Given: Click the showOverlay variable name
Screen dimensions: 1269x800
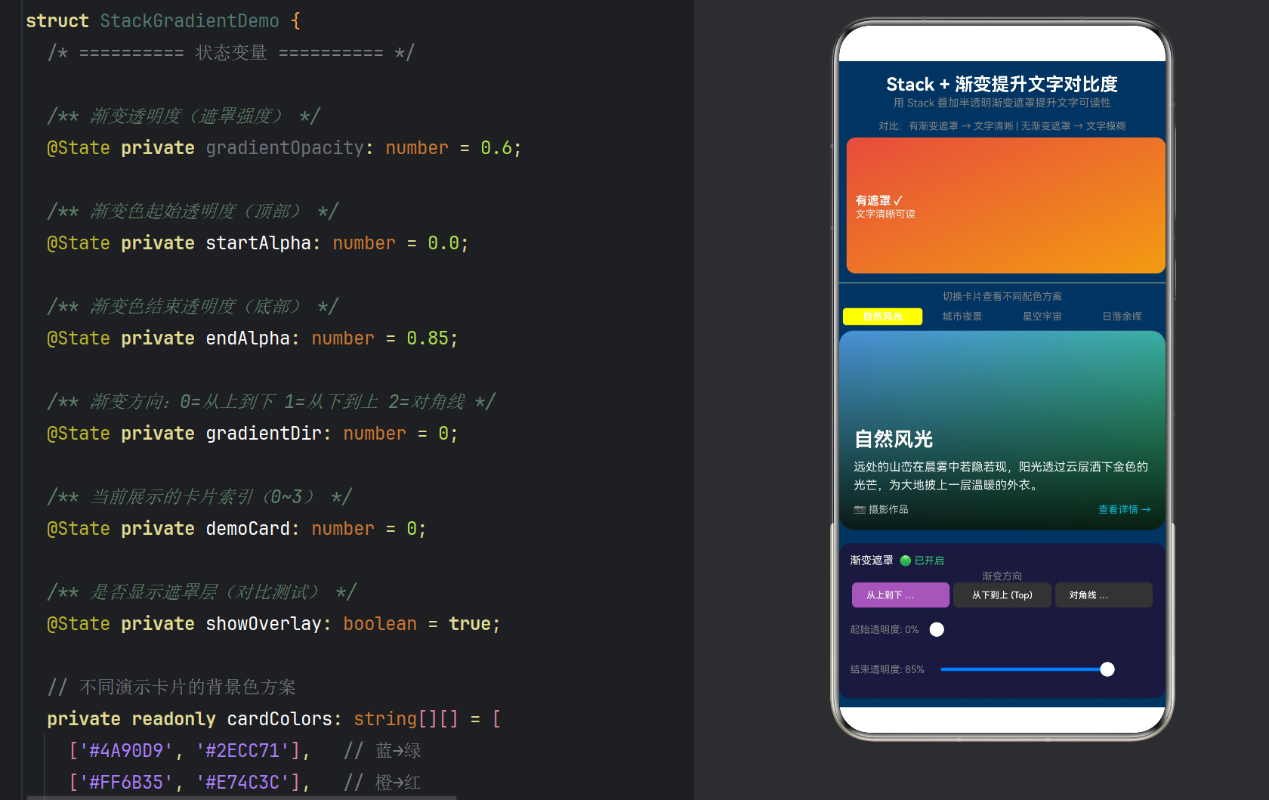Looking at the screenshot, I should click(264, 624).
